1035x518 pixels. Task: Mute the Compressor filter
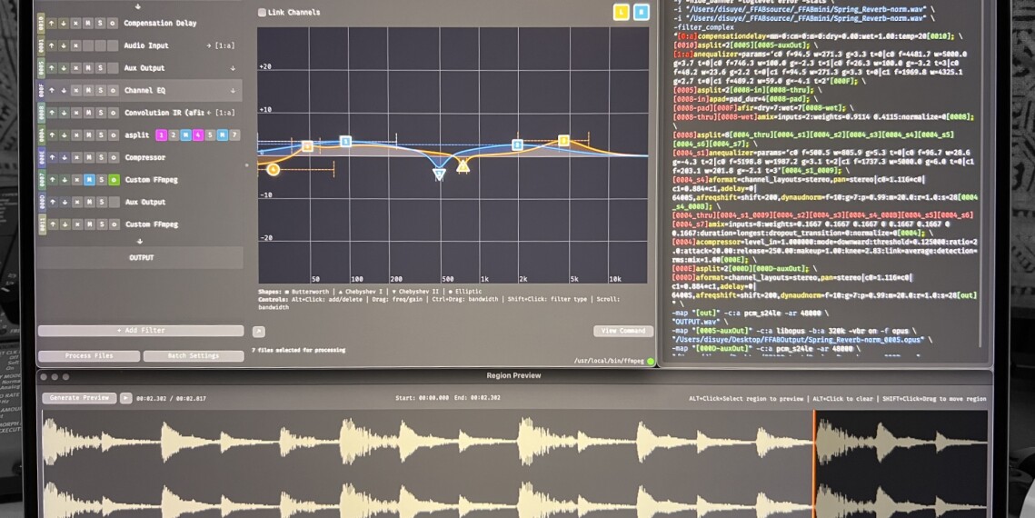[x=88, y=157]
